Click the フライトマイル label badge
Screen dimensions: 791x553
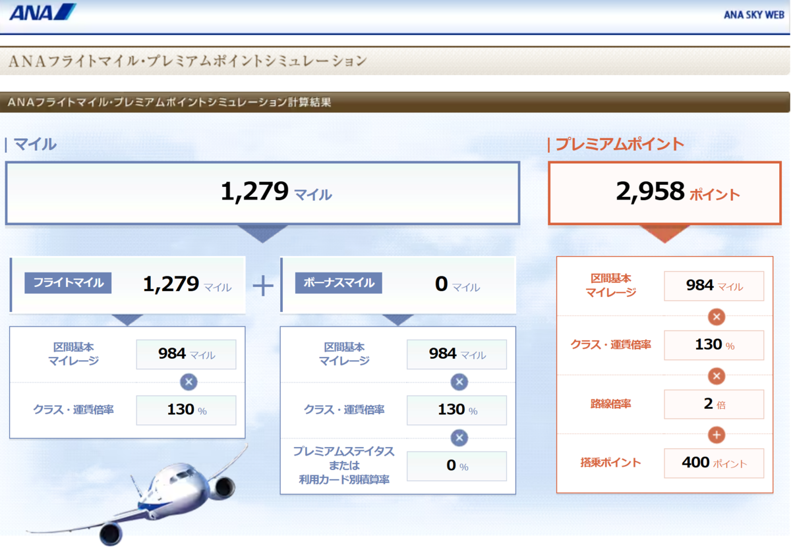tap(68, 283)
